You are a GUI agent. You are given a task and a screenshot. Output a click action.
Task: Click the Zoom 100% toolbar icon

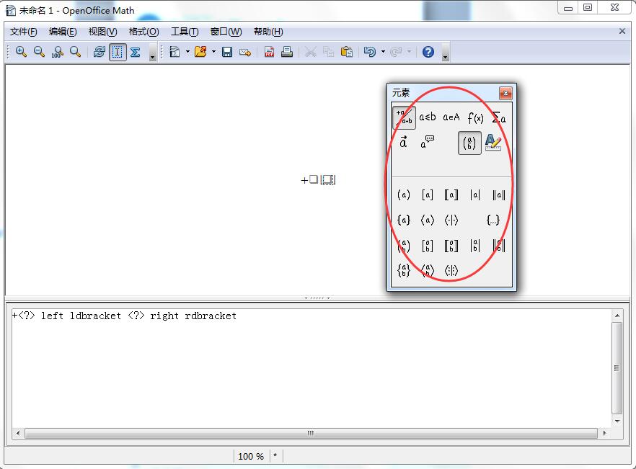pyautogui.click(x=57, y=51)
